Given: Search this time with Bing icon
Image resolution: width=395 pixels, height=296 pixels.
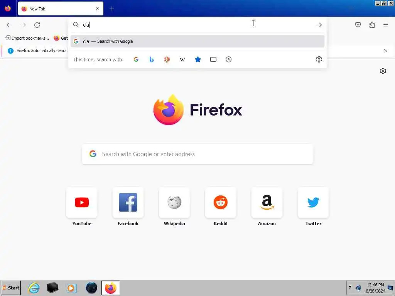Looking at the screenshot, I should pyautogui.click(x=151, y=59).
